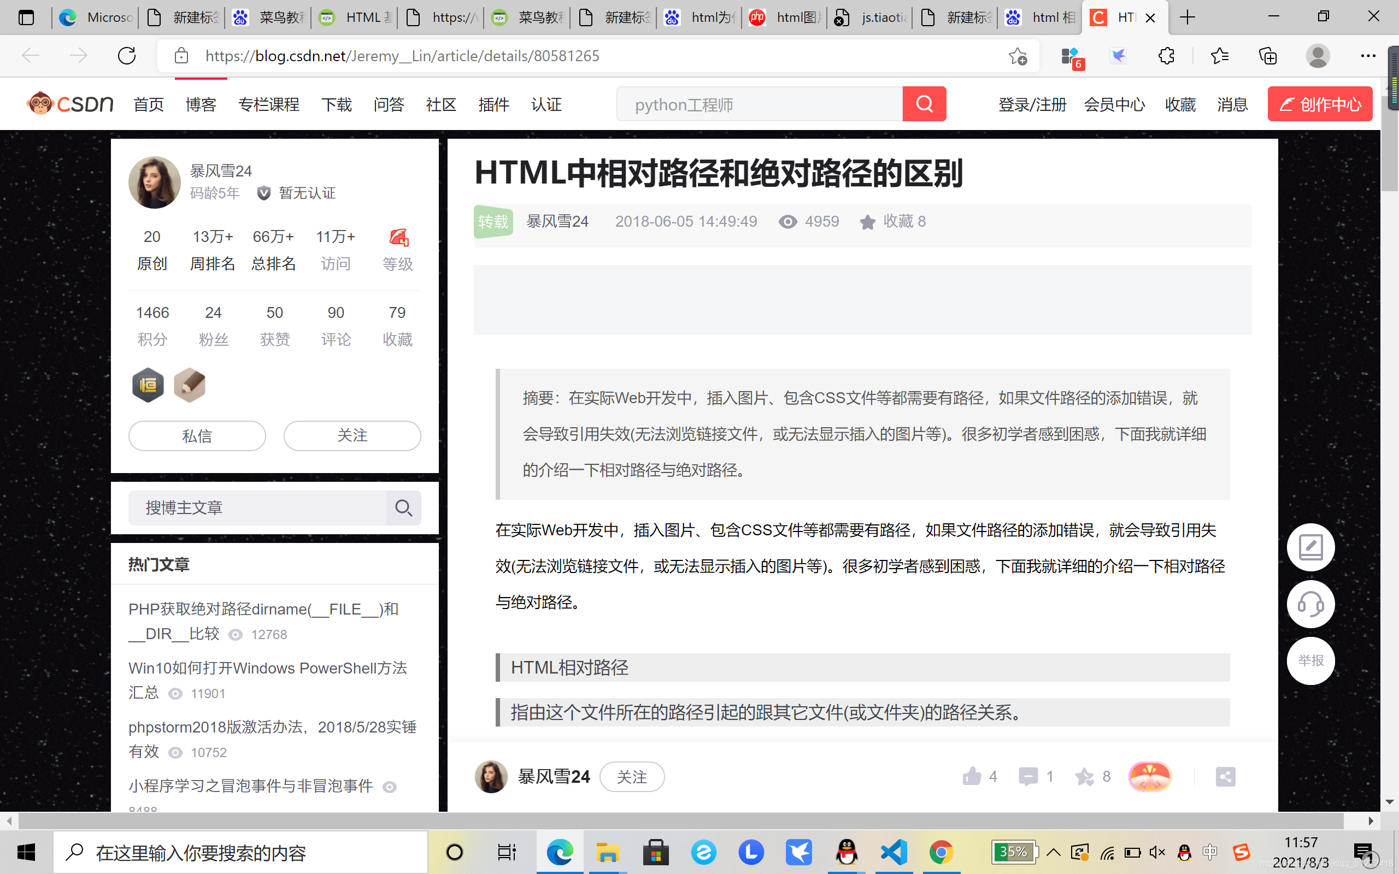Open the 认证 nav item
Screen dimensions: 1399x874
pos(546,105)
